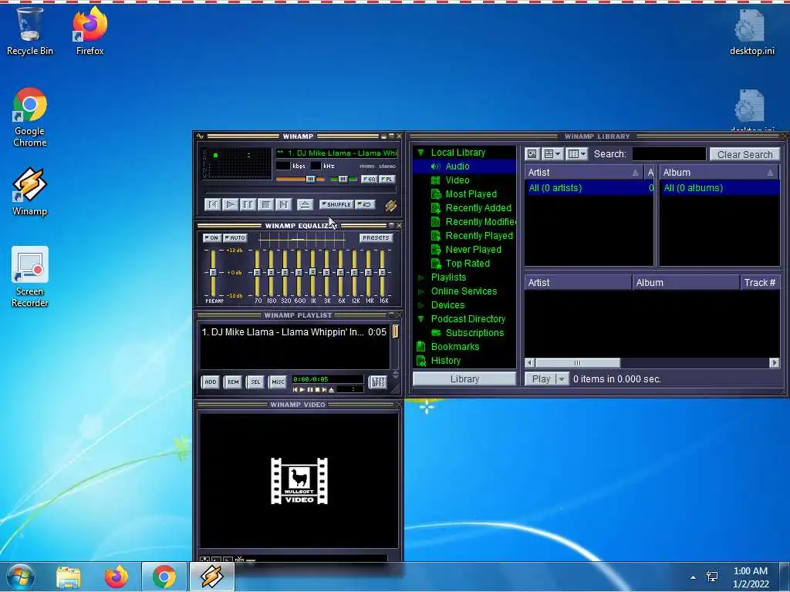Toggle Shuffle mode in Winamp
Viewport: 790px width, 592px height.
336,204
